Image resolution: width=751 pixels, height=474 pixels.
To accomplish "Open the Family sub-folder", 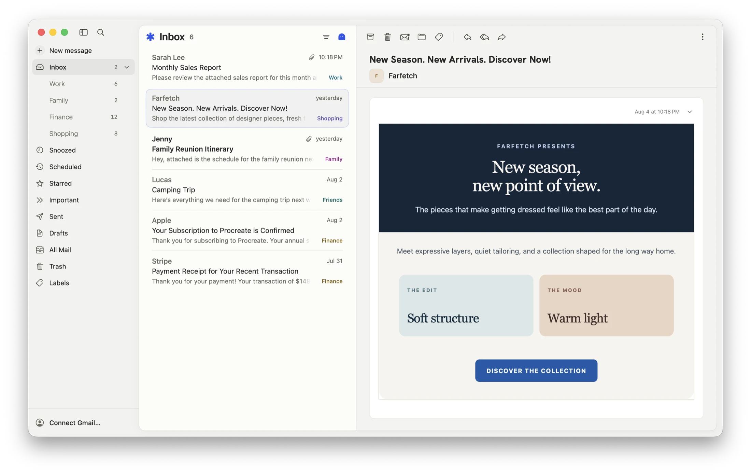I will pos(83,100).
